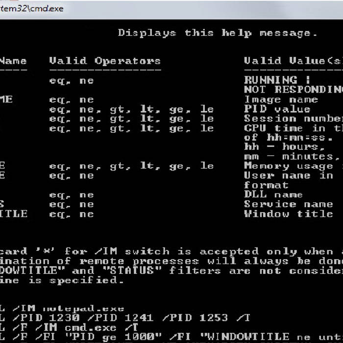Click the 'Displays this help message.' text
343x343 pixels.
218,33
